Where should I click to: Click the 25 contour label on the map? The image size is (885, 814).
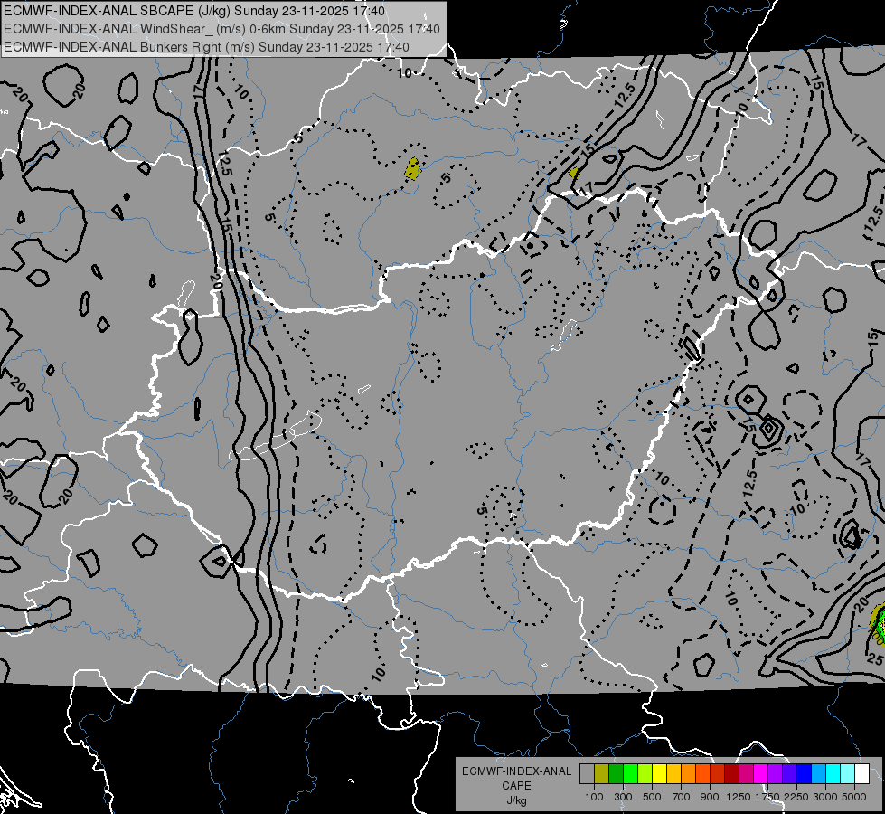(x=875, y=658)
